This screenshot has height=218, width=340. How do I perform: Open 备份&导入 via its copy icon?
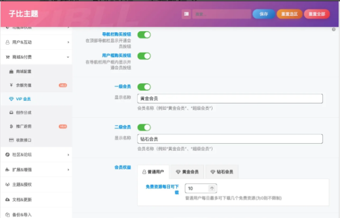(7, 215)
